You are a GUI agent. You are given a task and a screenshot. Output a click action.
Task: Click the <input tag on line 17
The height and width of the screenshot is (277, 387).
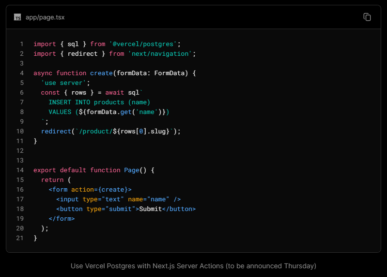[67, 199]
